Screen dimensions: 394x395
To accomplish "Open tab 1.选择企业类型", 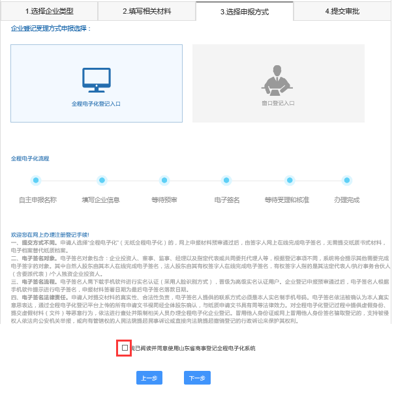I will 49,11.
